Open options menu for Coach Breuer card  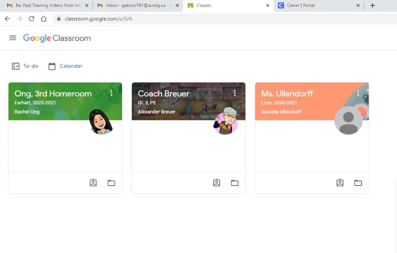234,93
